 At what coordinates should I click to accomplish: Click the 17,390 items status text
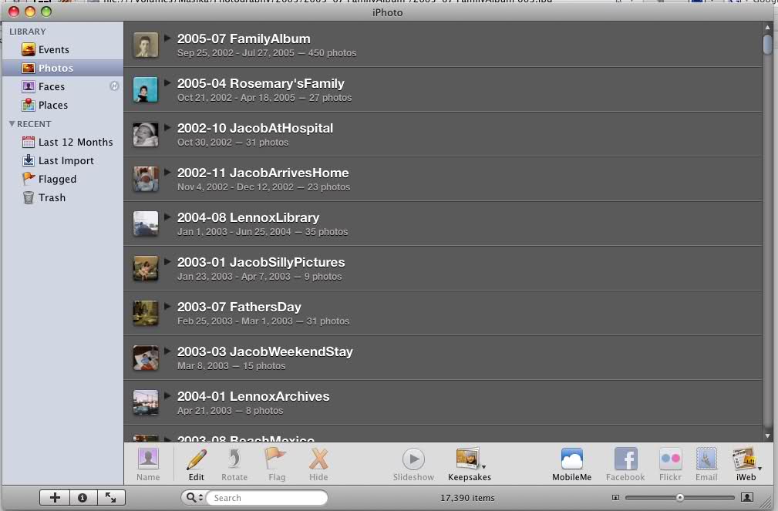(467, 498)
